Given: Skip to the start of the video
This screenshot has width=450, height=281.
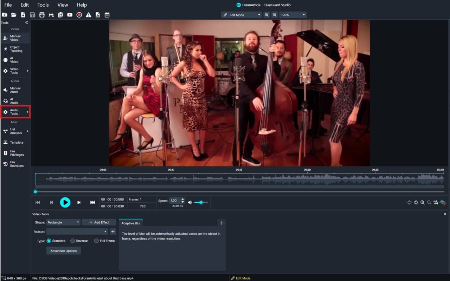Looking at the screenshot, I should [x=38, y=202].
